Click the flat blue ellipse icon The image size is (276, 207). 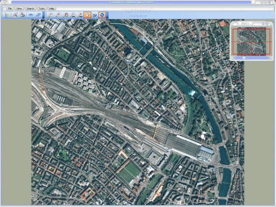[31, 15]
